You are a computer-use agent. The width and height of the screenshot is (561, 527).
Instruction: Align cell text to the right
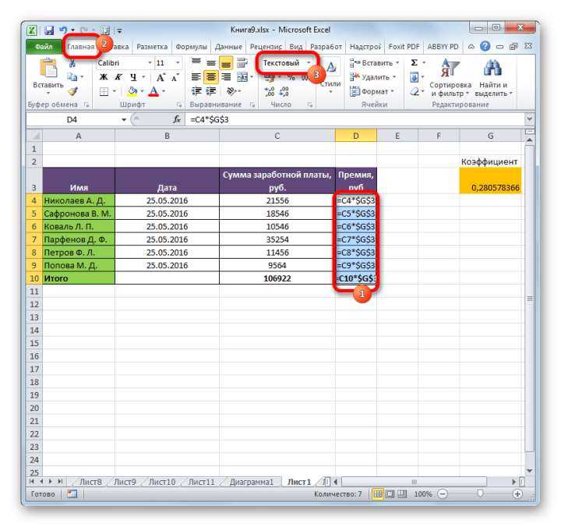pyautogui.click(x=226, y=77)
